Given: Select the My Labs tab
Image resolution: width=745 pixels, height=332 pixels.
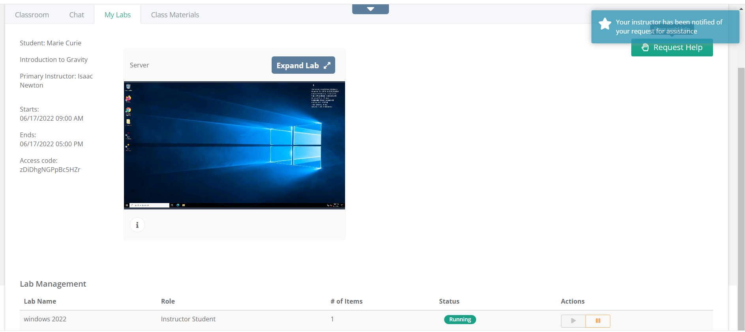Looking at the screenshot, I should tap(118, 15).
